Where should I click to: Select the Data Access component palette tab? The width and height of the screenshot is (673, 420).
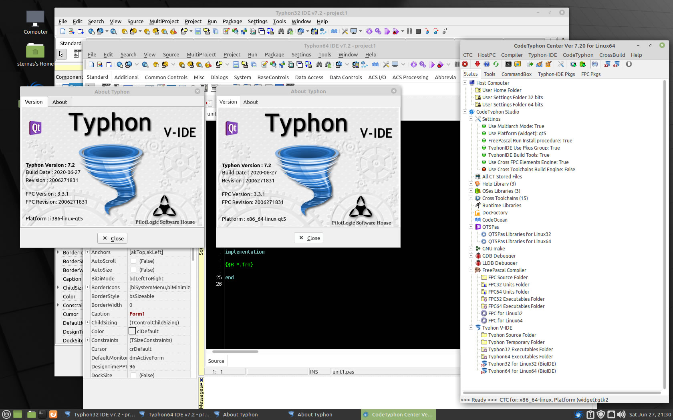pos(309,77)
